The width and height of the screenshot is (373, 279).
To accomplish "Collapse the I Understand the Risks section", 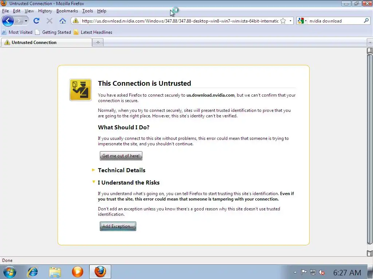I will pyautogui.click(x=129, y=182).
